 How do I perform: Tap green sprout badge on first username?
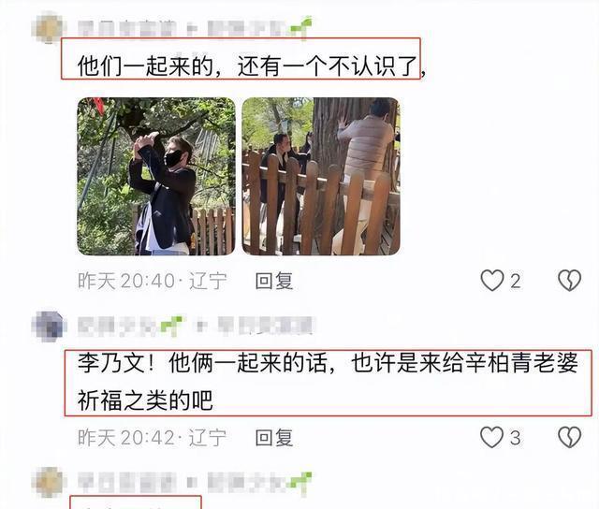[x=301, y=27]
